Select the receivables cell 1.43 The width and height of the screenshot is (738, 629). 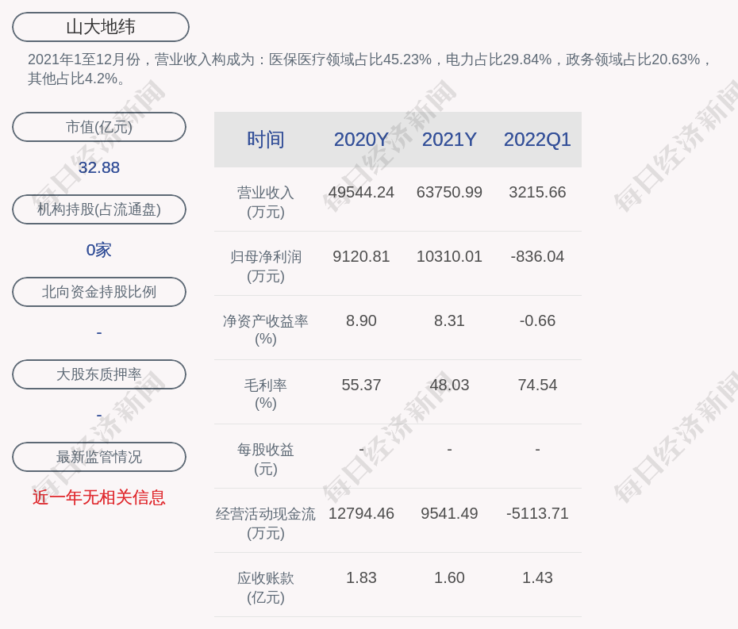pos(537,577)
